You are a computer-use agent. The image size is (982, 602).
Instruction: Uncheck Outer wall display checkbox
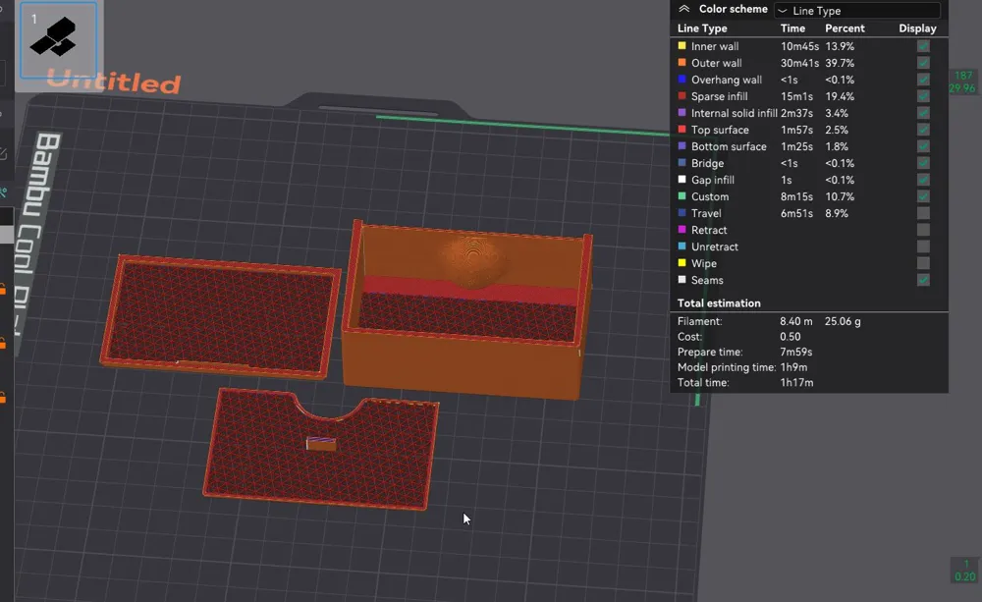[923, 63]
